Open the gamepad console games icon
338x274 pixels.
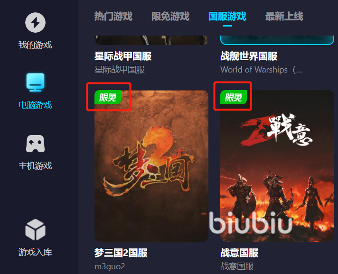(x=35, y=144)
